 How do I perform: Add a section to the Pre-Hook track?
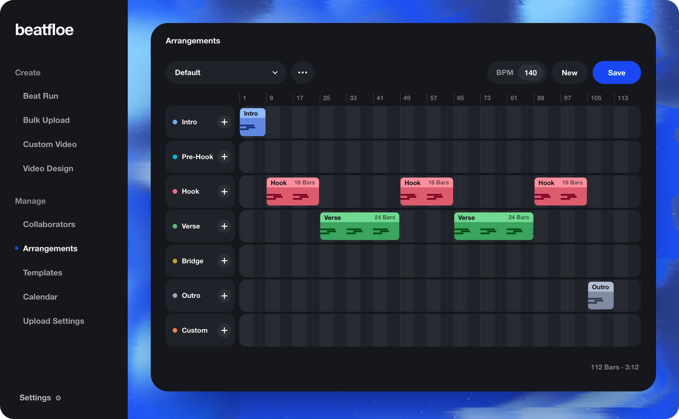point(224,157)
